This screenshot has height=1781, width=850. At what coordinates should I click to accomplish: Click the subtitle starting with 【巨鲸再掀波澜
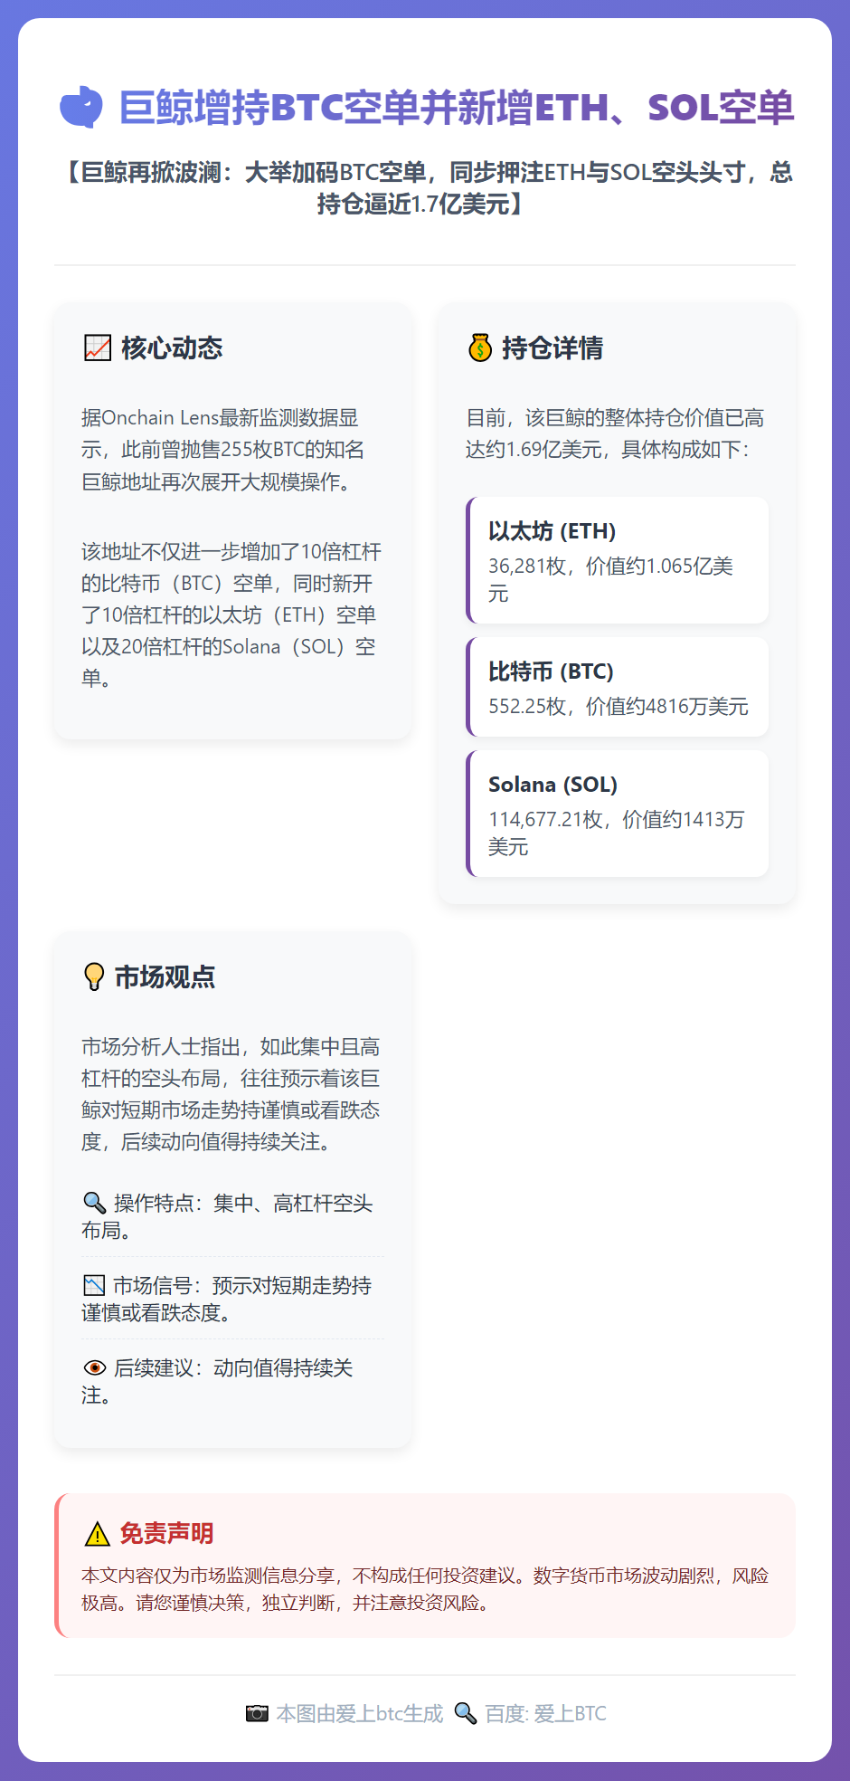tap(425, 187)
